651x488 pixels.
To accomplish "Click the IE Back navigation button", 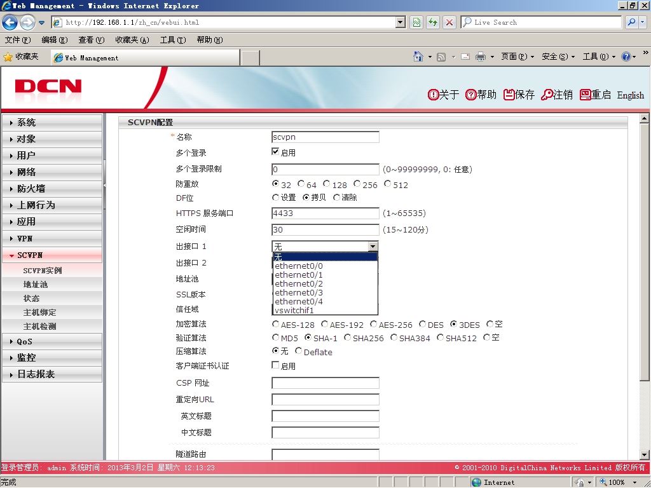I will (x=10, y=22).
